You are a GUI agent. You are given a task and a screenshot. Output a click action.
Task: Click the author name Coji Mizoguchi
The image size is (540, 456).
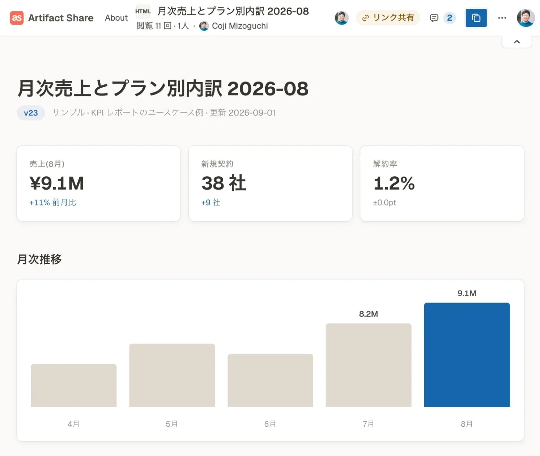pyautogui.click(x=240, y=26)
